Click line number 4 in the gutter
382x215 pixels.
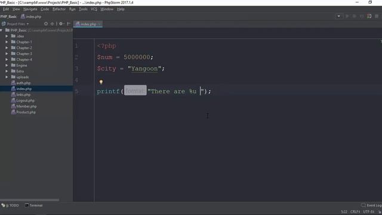(x=76, y=80)
